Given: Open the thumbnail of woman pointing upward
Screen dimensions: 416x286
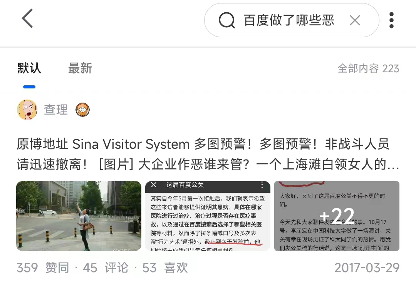Looking at the screenshot, I should [79, 216].
